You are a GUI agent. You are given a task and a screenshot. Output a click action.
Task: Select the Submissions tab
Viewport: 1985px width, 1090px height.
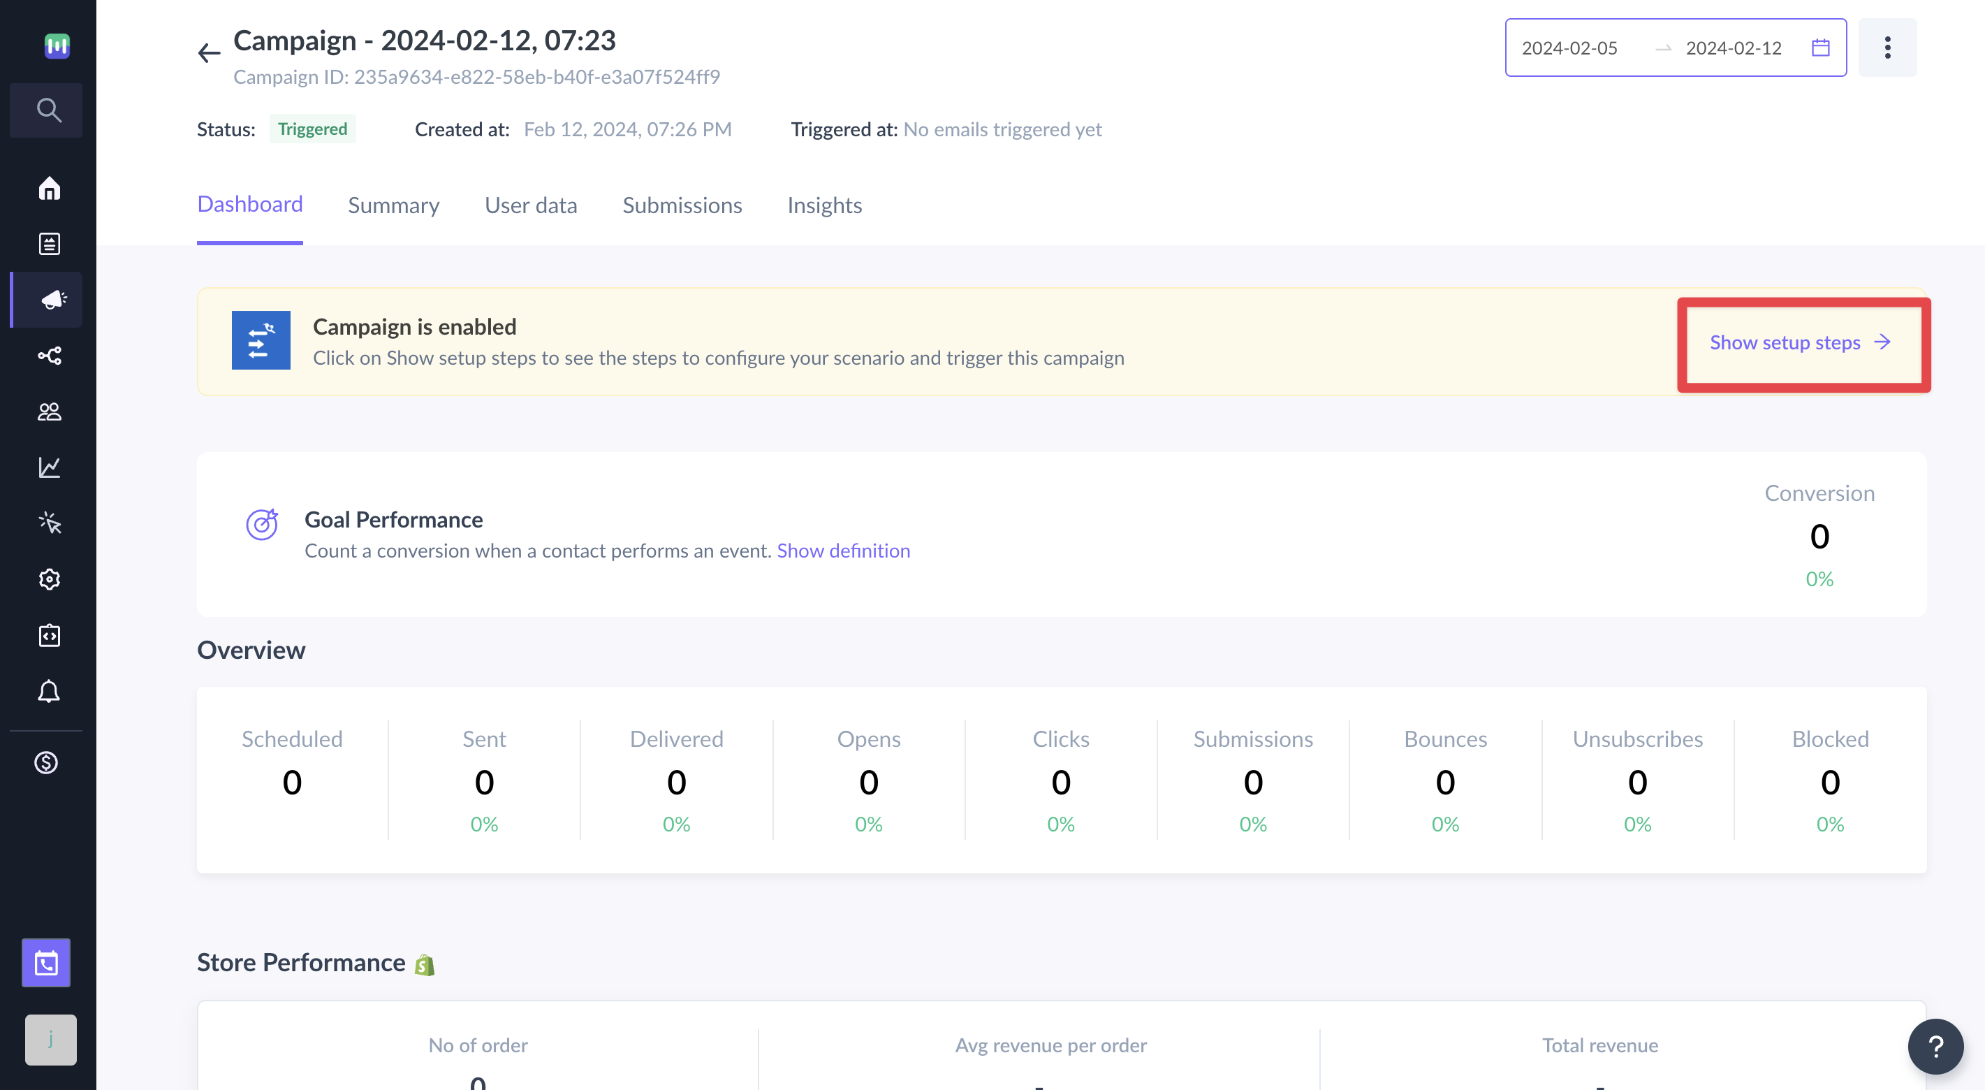[x=682, y=205]
